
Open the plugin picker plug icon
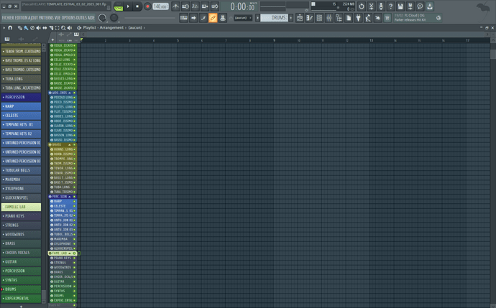(x=358, y=18)
